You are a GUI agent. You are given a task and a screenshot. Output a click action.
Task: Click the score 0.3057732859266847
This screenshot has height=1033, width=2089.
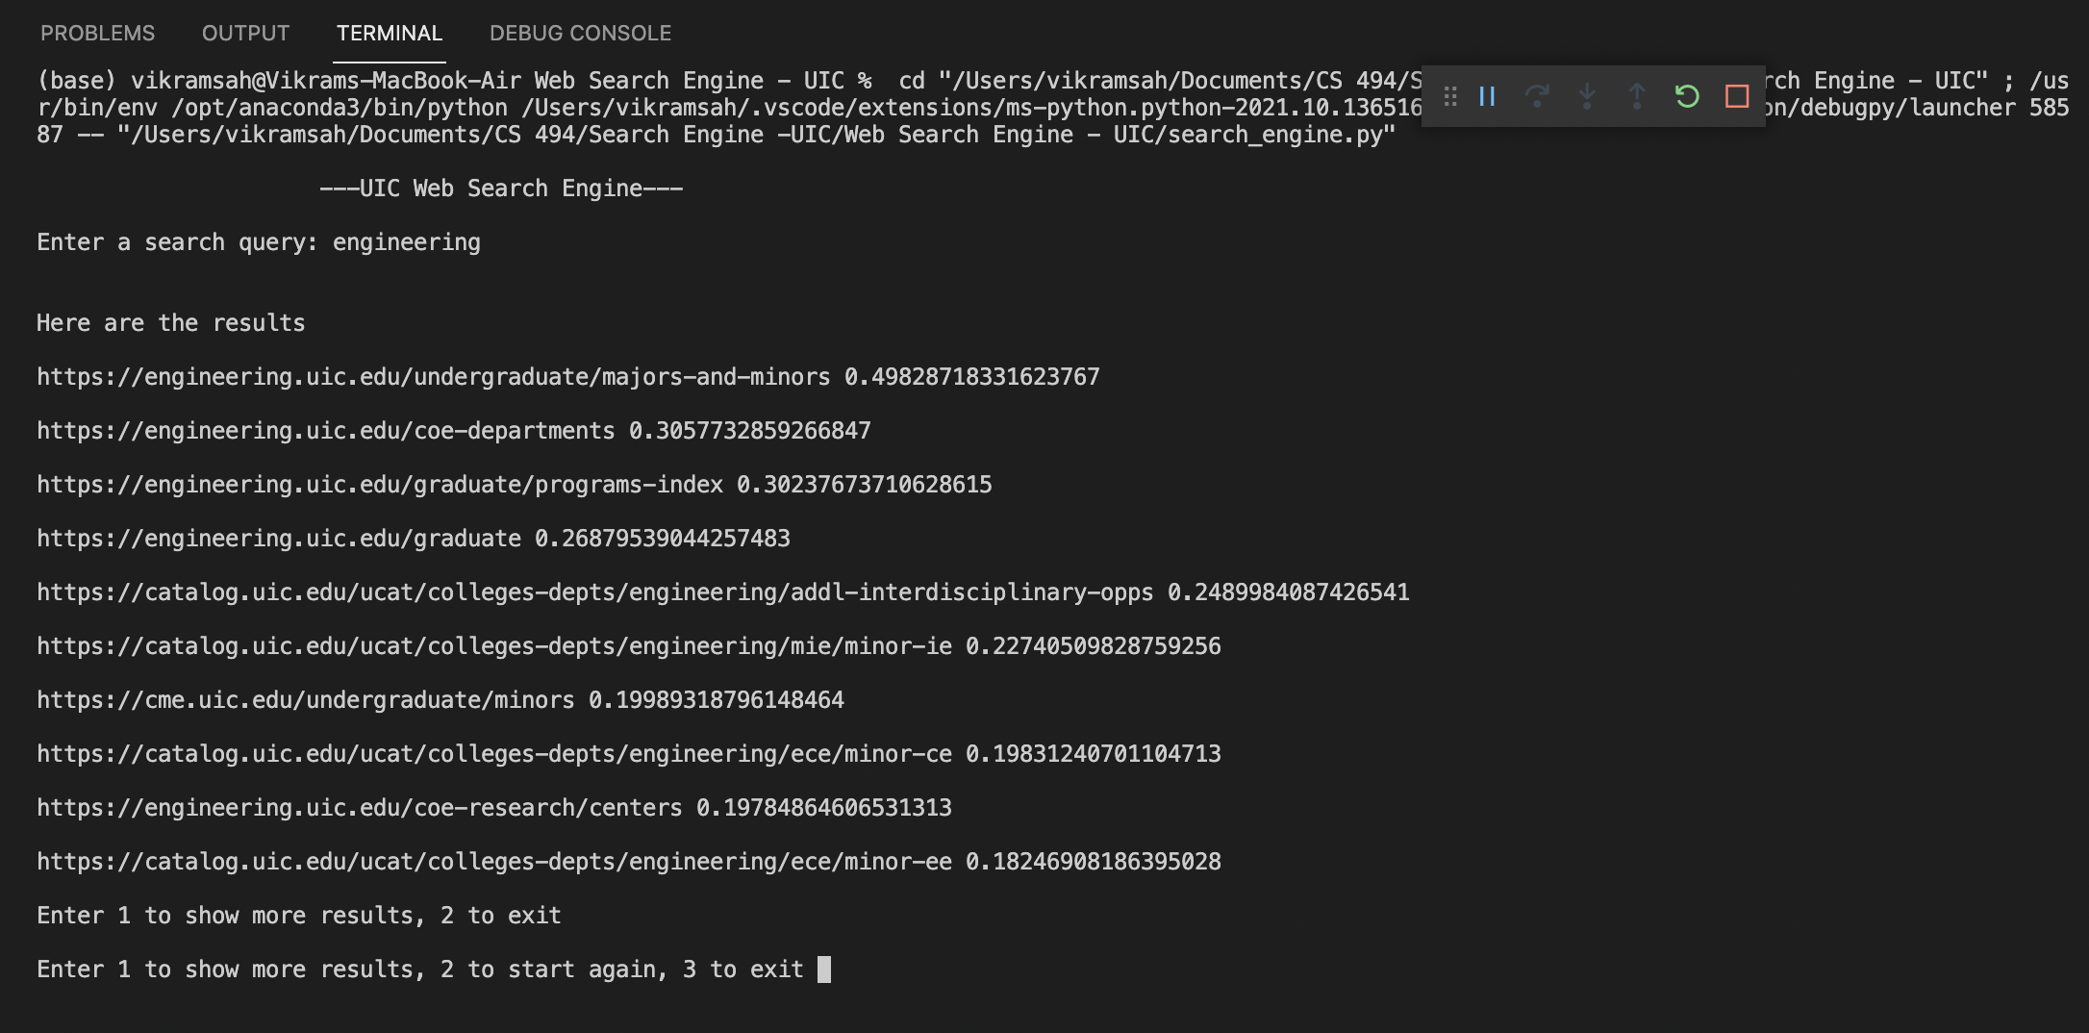click(749, 431)
